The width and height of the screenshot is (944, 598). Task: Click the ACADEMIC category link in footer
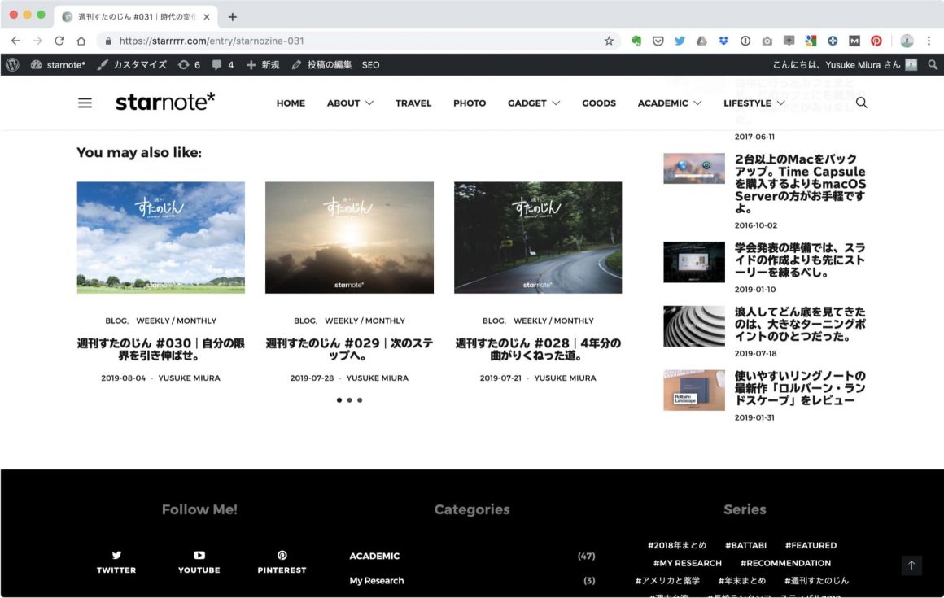pos(374,557)
